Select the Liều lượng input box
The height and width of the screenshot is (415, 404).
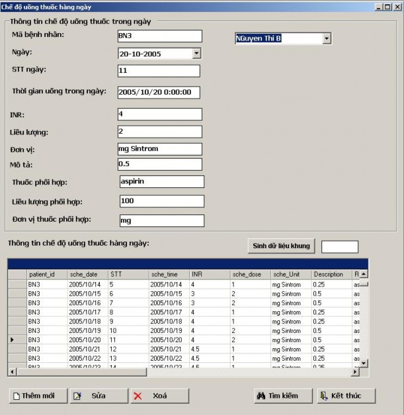click(x=159, y=131)
